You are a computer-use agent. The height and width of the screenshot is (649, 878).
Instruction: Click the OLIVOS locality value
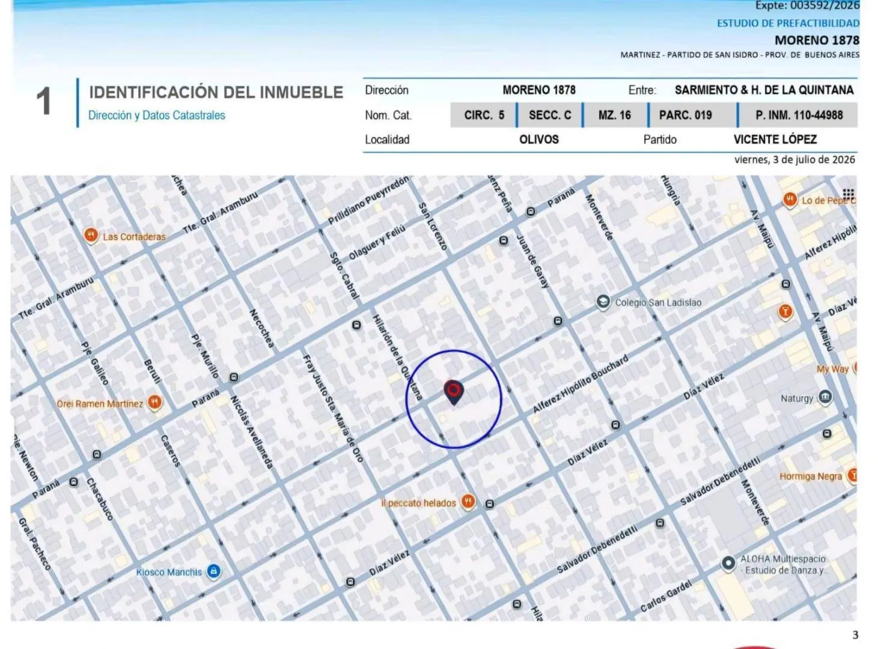pos(539,139)
